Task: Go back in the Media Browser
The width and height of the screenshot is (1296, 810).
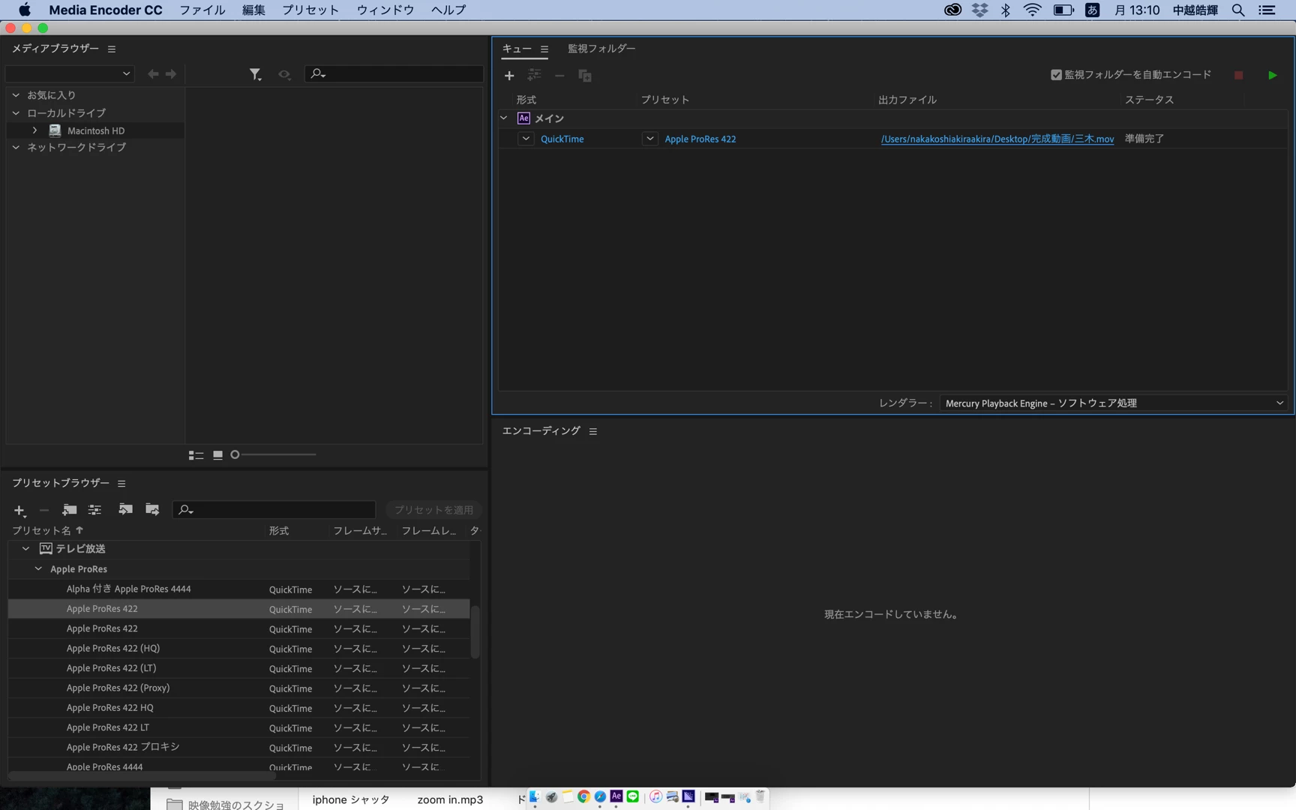Action: pos(153,74)
